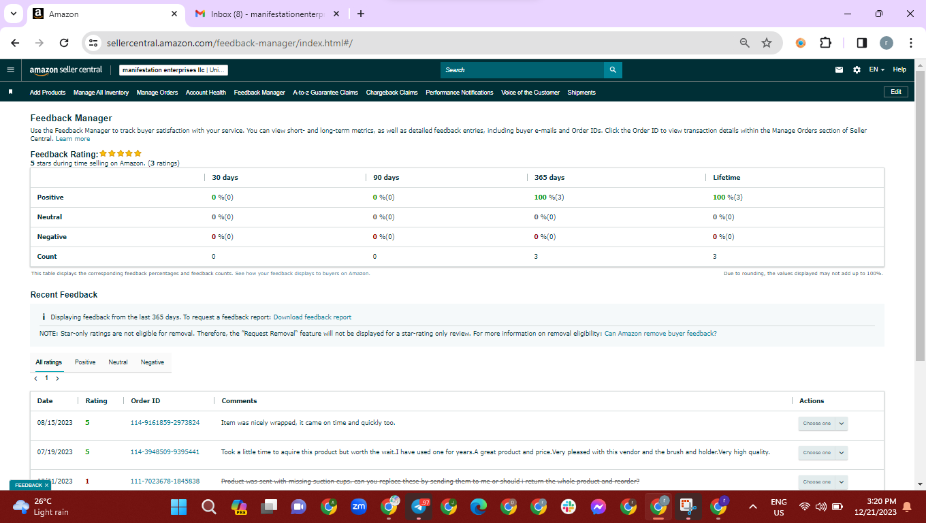Close the FEEDBACK widget tab
The height and width of the screenshot is (523, 926).
click(46, 486)
